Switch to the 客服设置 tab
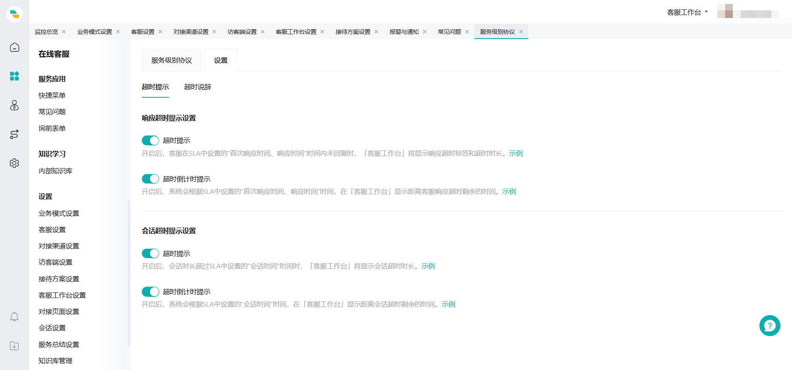 [x=143, y=32]
